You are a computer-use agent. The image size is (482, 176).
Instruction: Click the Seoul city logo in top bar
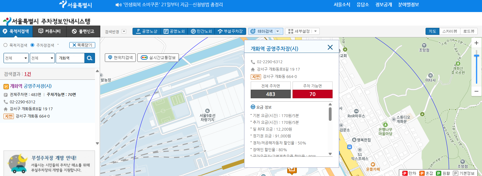(76, 4)
